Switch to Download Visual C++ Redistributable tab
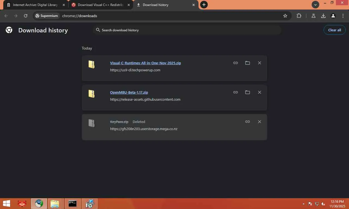Image resolution: width=349 pixels, height=209 pixels. [101, 5]
